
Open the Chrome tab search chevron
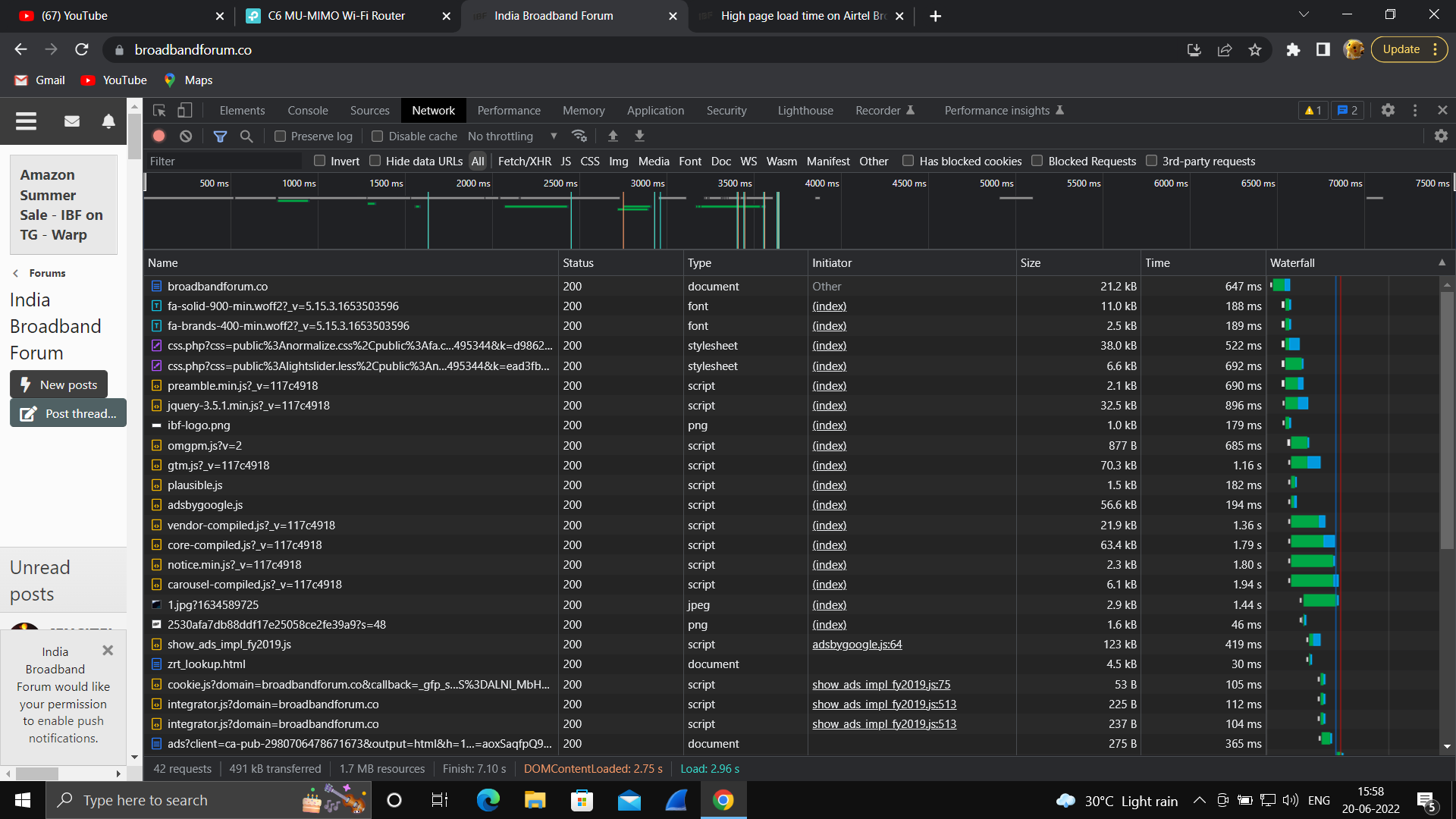[x=1304, y=14]
